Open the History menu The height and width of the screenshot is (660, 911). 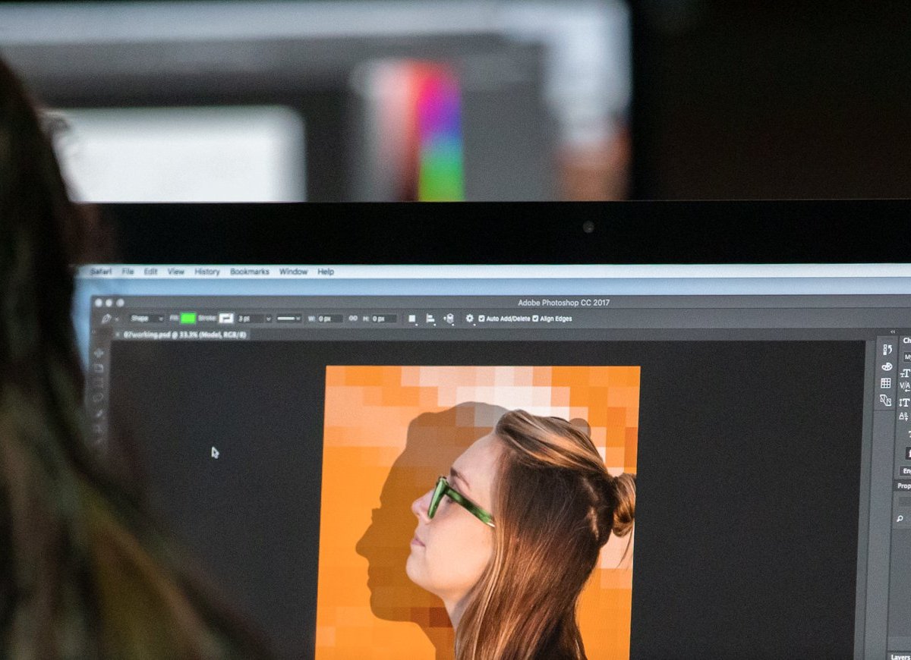coord(207,272)
